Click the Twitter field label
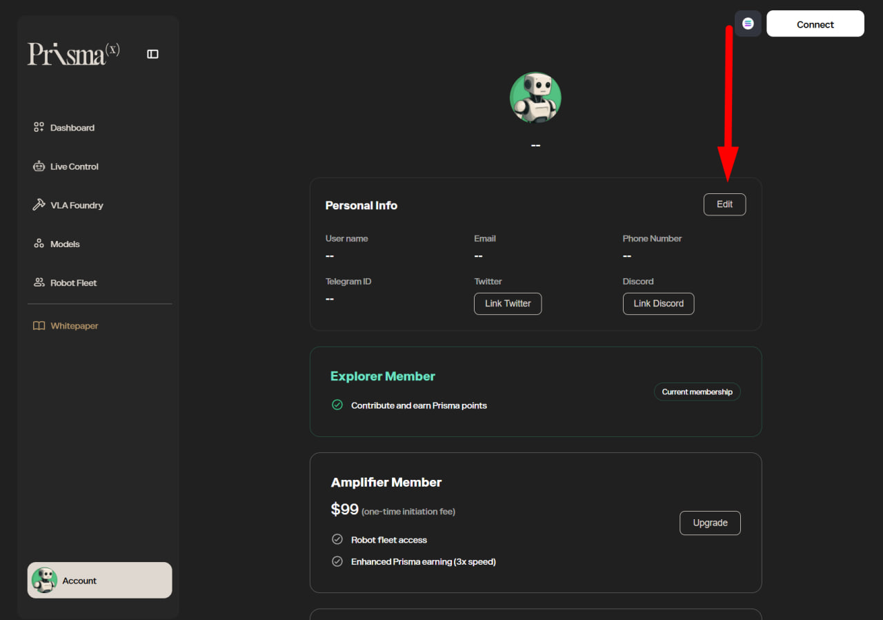This screenshot has width=883, height=620. click(488, 281)
